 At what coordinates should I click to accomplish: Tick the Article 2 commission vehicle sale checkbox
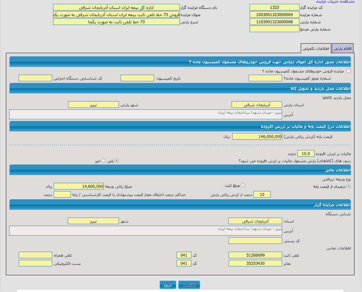348,71
